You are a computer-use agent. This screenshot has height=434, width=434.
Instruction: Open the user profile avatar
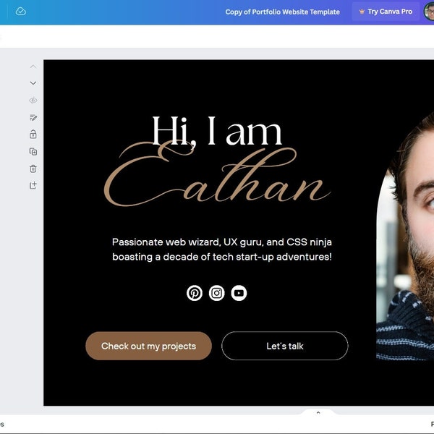(x=429, y=12)
